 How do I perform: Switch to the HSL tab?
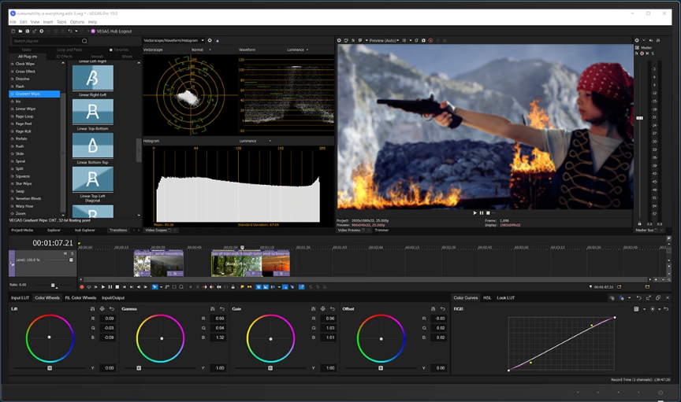point(487,298)
